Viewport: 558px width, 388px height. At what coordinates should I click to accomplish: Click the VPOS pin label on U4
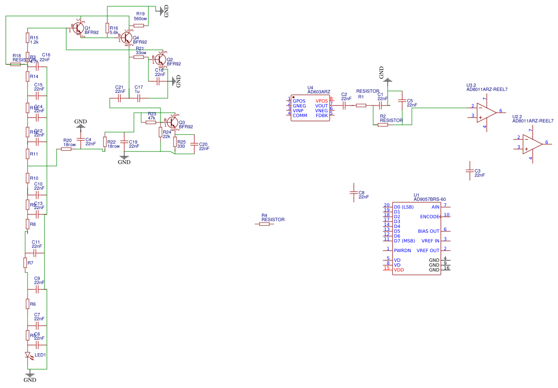322,101
